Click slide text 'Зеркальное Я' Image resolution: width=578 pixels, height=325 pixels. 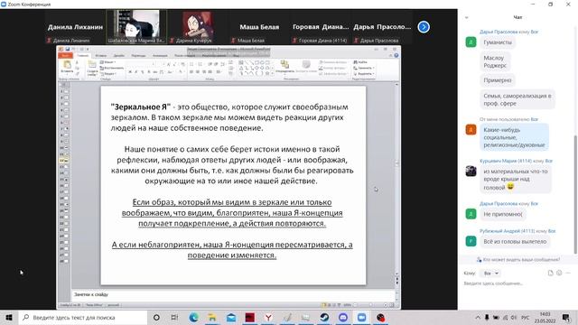click(141, 107)
